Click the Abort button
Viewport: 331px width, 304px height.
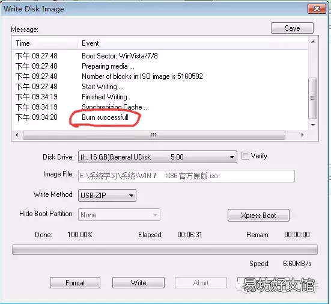pyautogui.click(x=201, y=283)
